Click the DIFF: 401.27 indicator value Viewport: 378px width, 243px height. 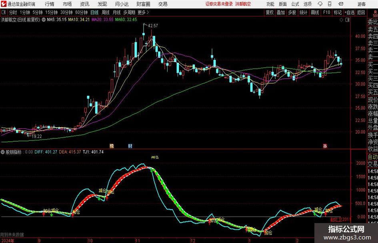46,152
